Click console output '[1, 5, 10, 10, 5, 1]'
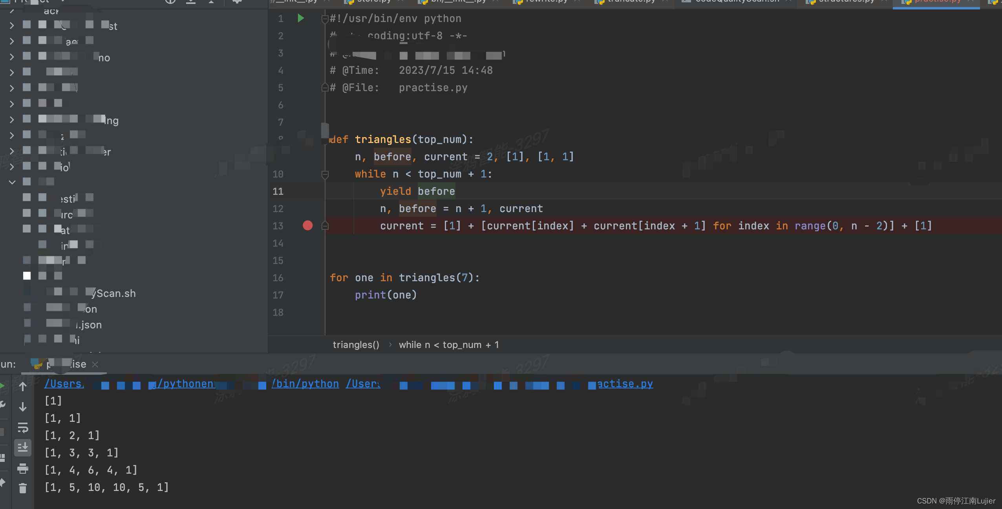This screenshot has width=1002, height=509. pos(107,487)
